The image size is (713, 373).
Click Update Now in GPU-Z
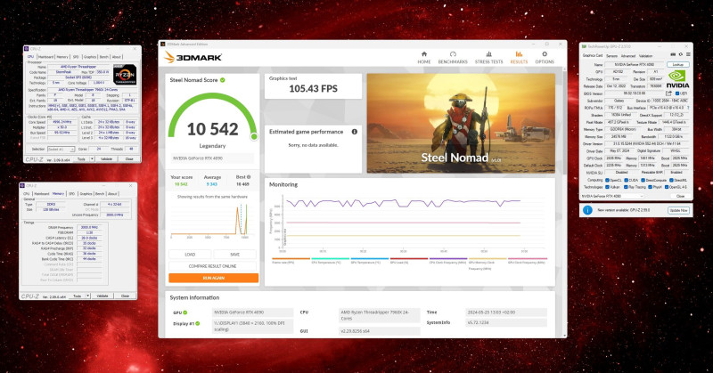(678, 210)
